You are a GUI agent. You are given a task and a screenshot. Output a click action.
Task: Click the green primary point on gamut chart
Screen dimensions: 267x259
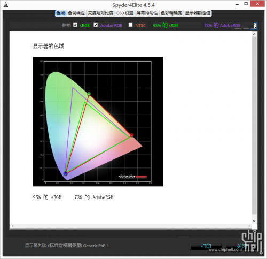[x=89, y=94]
